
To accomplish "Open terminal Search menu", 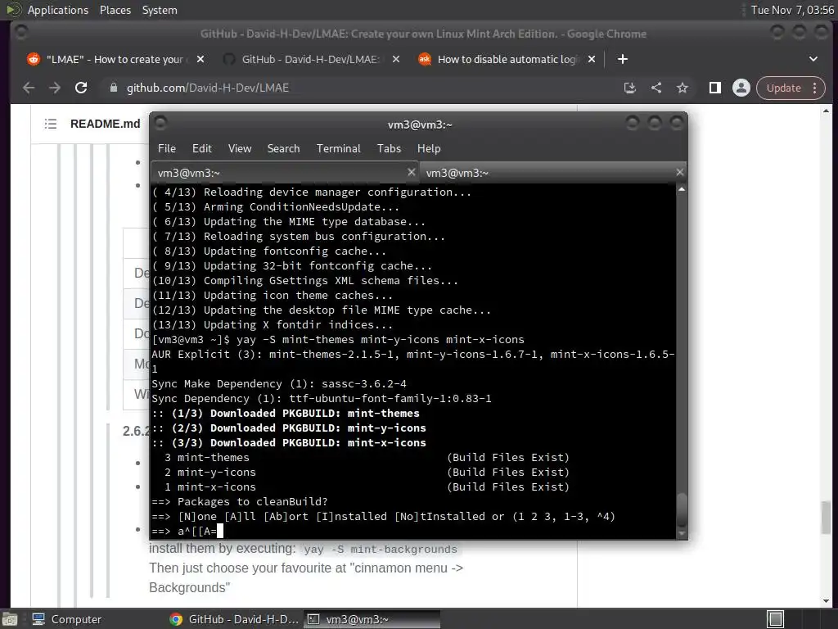I will pos(284,149).
